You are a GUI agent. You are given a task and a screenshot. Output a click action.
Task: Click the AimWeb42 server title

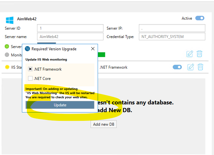tap(27, 19)
